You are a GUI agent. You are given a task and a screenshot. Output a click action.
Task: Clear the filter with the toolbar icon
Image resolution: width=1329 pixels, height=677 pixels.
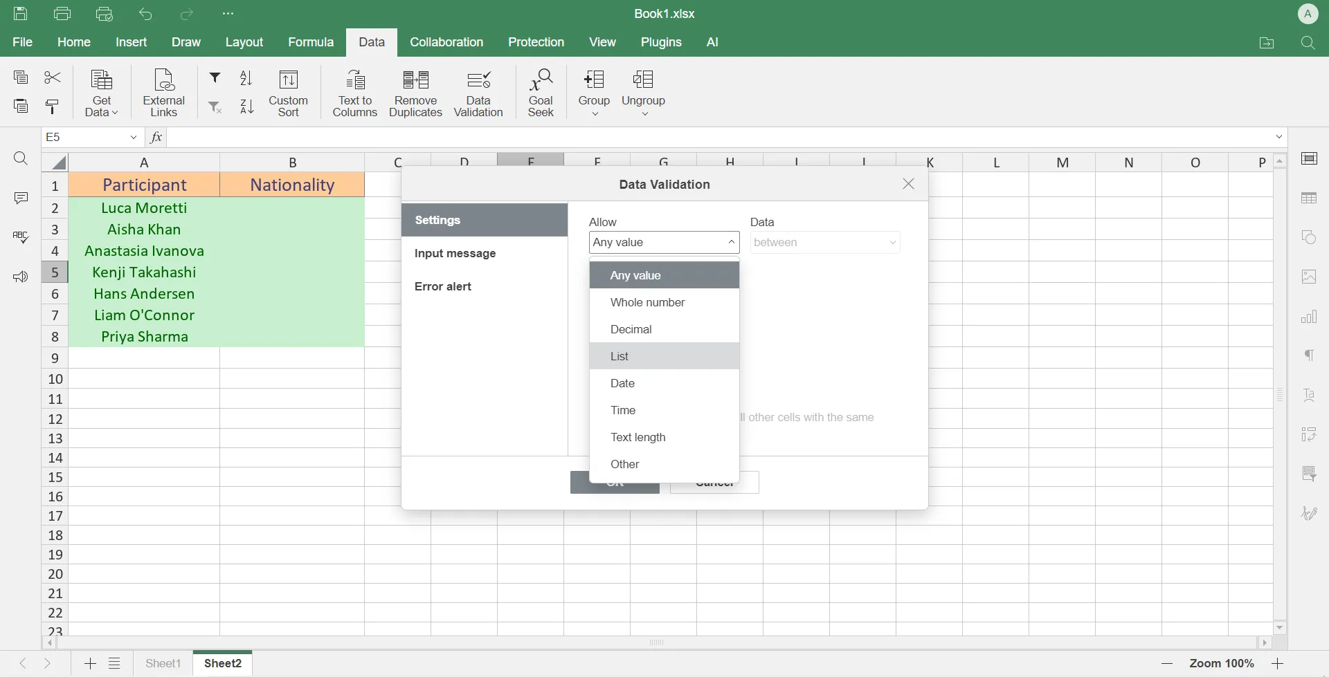(x=215, y=106)
